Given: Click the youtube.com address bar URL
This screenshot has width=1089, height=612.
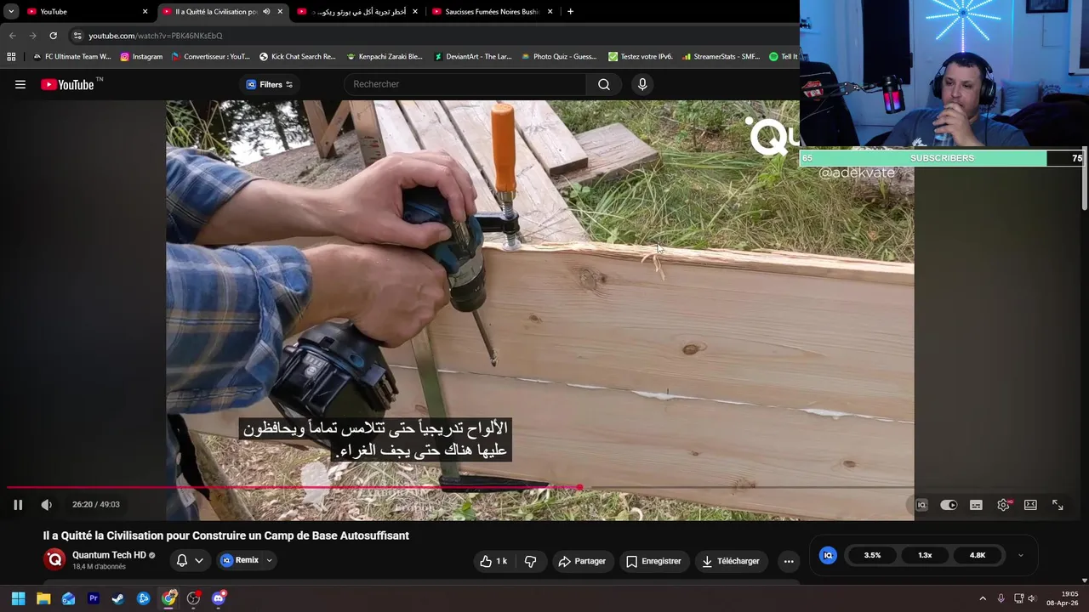Looking at the screenshot, I should tap(156, 36).
